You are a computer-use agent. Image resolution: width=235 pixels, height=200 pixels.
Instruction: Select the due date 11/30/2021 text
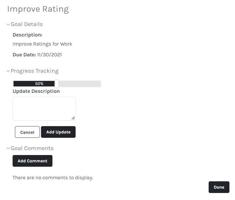click(49, 55)
